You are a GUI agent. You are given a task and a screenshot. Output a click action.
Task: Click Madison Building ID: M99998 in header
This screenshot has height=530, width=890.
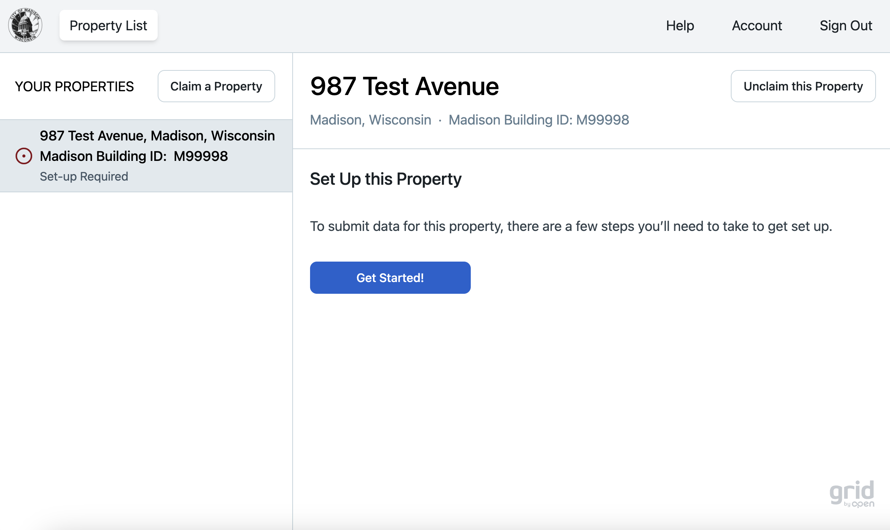(539, 120)
